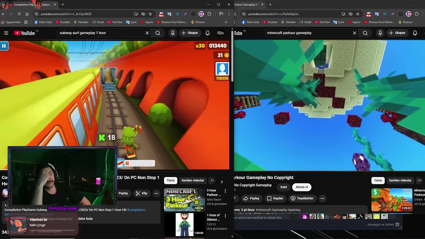425x239 pixels.
Task: Select Tümü chip in right window
Action: click(378, 181)
